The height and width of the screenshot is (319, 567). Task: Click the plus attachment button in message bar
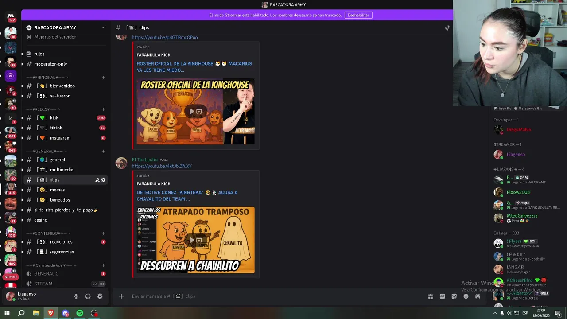tap(121, 296)
